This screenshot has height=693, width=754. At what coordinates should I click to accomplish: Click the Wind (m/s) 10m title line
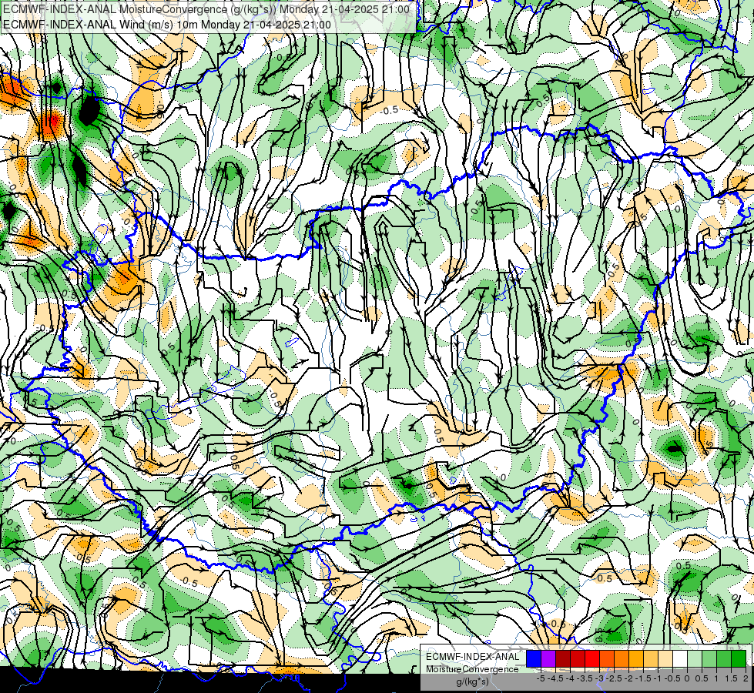tap(167, 25)
